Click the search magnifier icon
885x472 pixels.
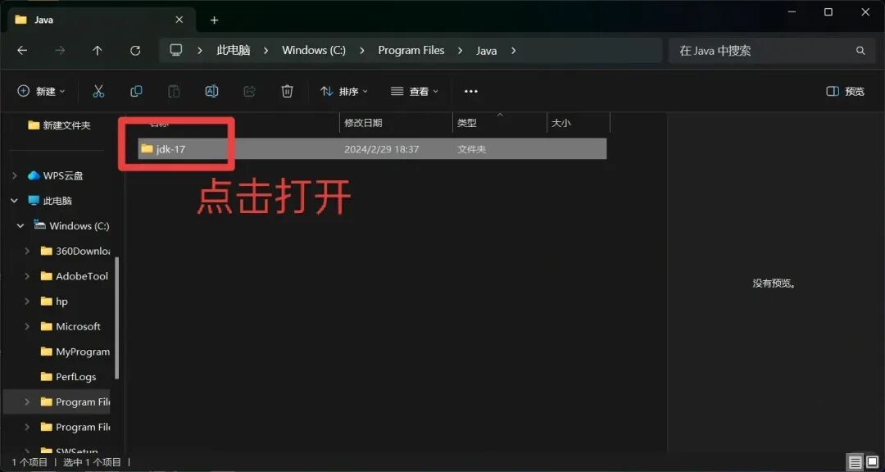pos(860,51)
